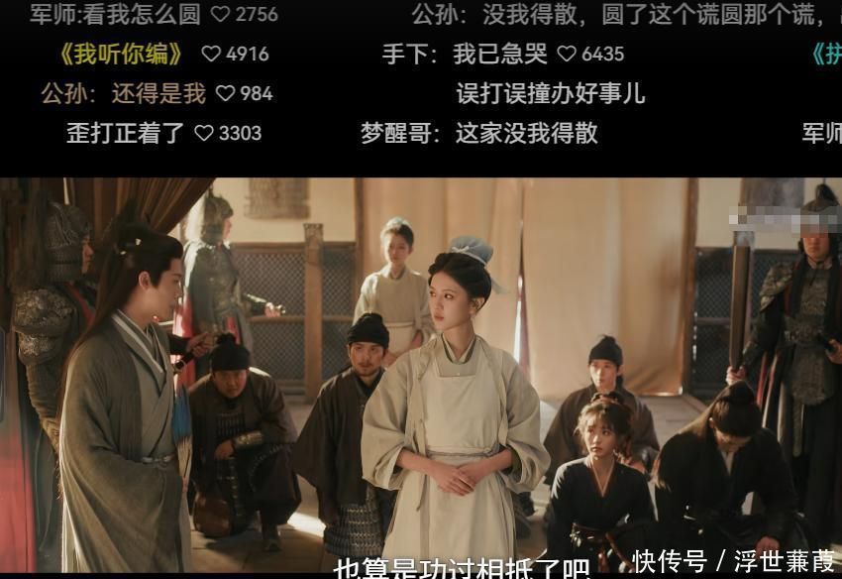Click the 快传号 / 浮世蒹葭 watermark
This screenshot has height=579, width=842.
tap(733, 561)
